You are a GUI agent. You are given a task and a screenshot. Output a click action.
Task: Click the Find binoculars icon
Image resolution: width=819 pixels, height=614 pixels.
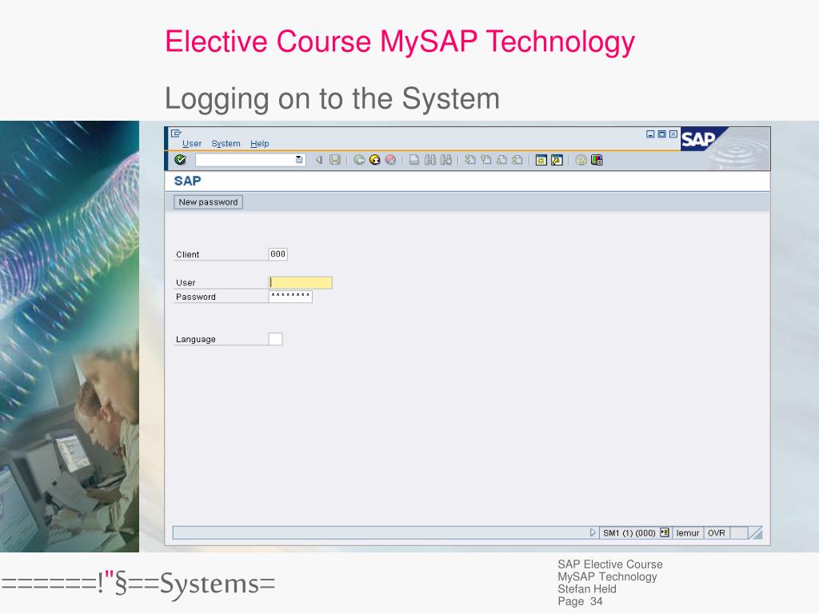[429, 160]
